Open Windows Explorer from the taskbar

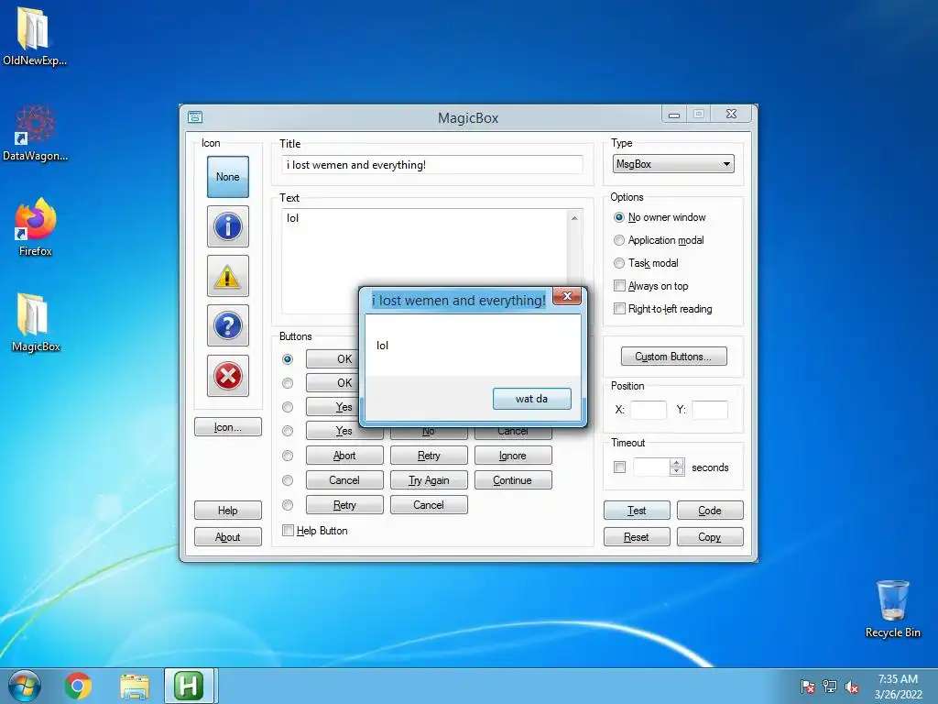[135, 686]
